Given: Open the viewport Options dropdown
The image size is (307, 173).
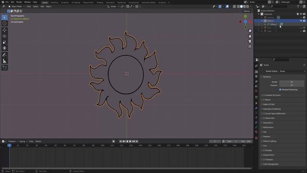Looking at the screenshot, I should pos(248,11).
